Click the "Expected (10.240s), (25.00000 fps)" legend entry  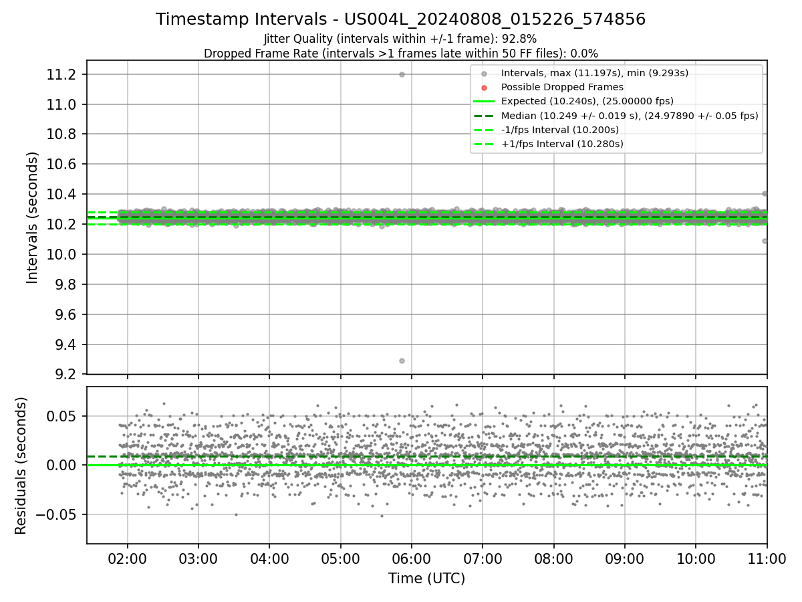tap(587, 101)
